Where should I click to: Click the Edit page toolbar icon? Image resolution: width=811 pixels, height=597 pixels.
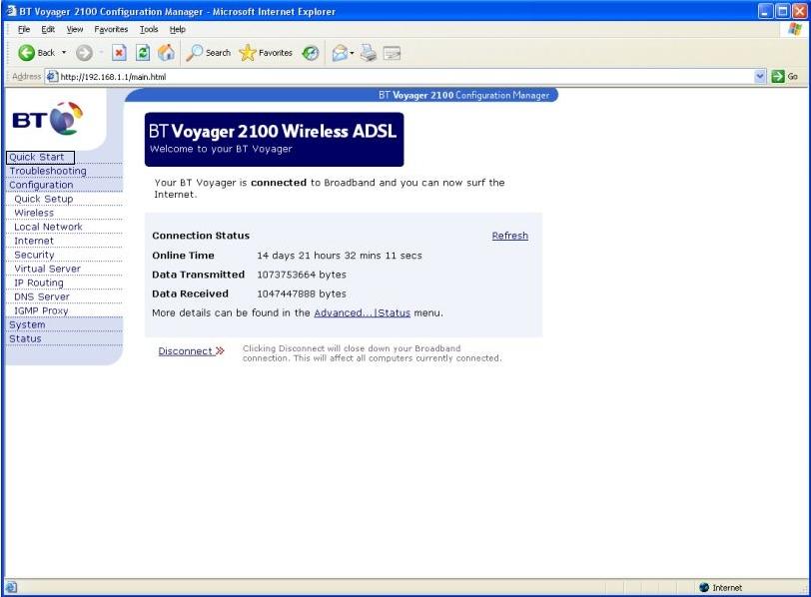392,53
